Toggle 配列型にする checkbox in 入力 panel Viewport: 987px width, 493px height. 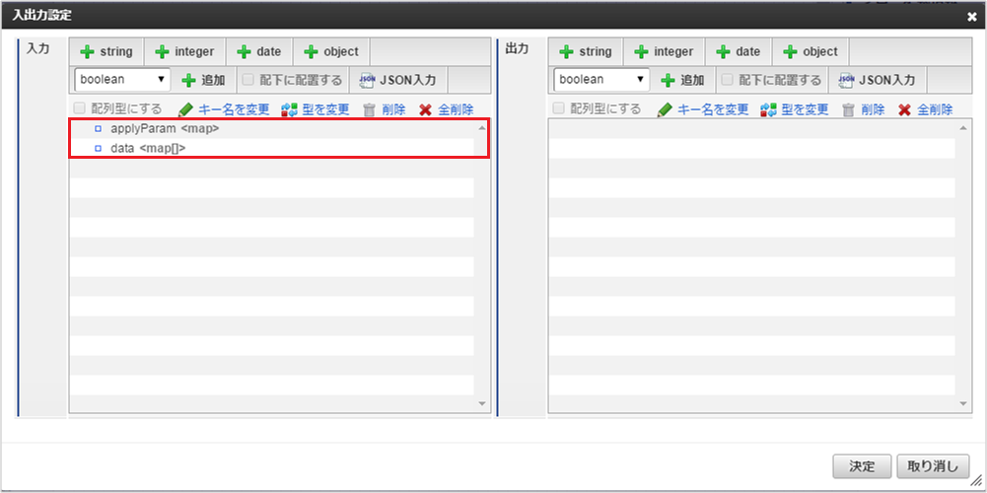point(79,108)
